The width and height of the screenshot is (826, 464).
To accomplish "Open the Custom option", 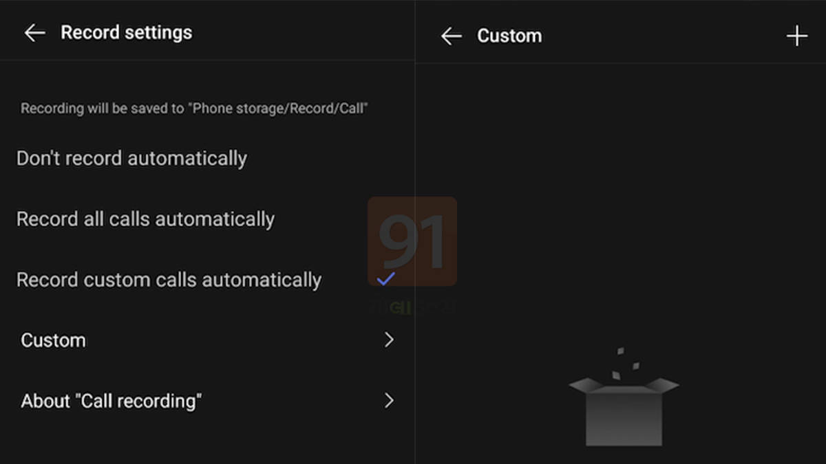I will [54, 340].
